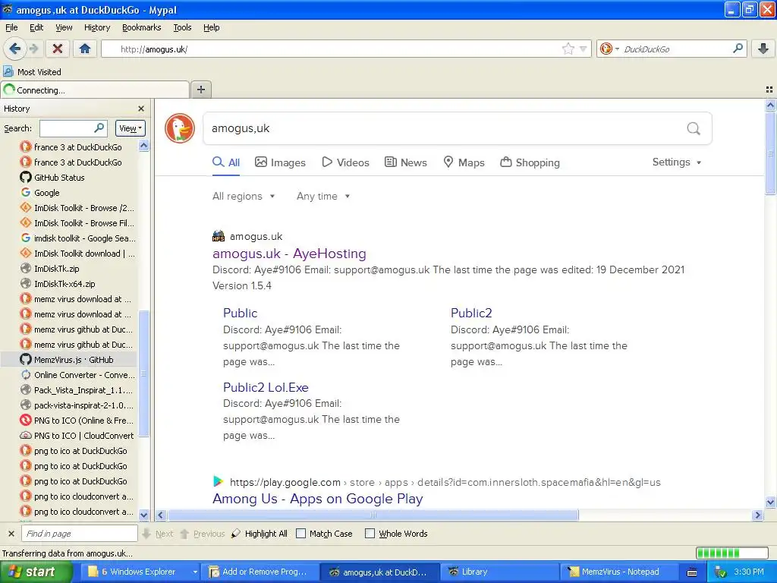Click the search magnifier in the DuckDuckGo toolbar box
The image size is (777, 583).
(x=738, y=49)
